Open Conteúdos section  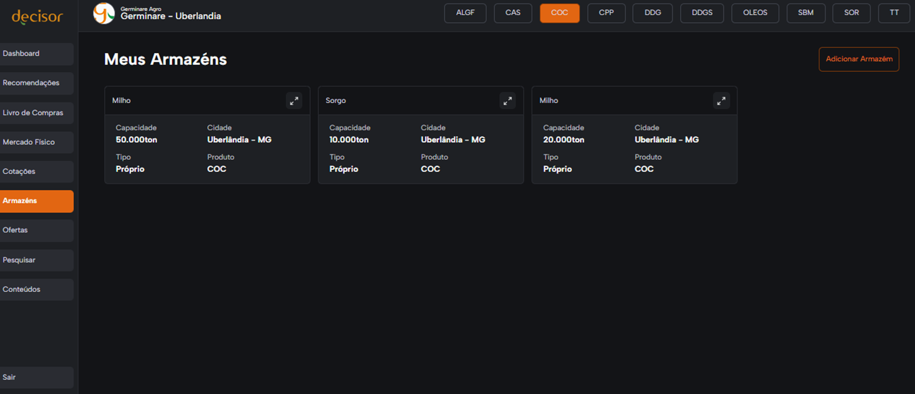pyautogui.click(x=37, y=289)
